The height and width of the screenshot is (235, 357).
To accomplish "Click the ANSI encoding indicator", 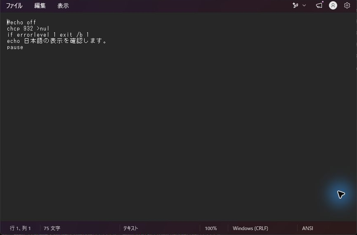I will [x=307, y=228].
